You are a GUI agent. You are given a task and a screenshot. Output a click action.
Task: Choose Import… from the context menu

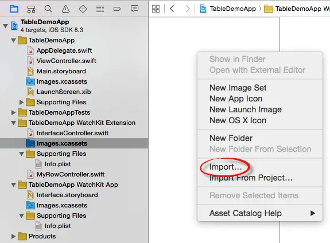(260, 167)
